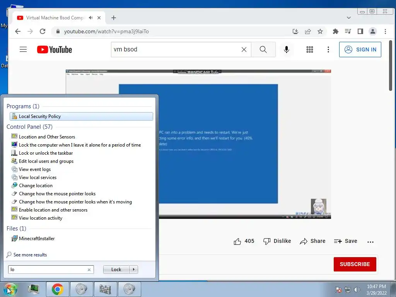Open the network icon in system tray
396x297 pixels.
(x=348, y=290)
